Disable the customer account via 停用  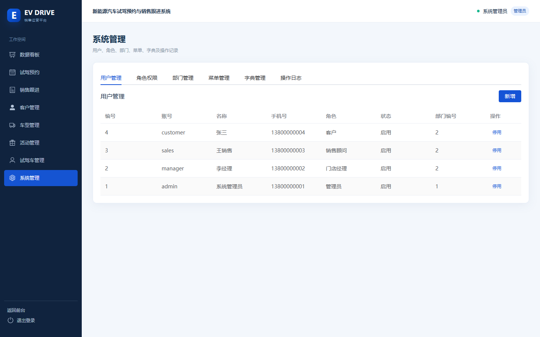point(497,133)
